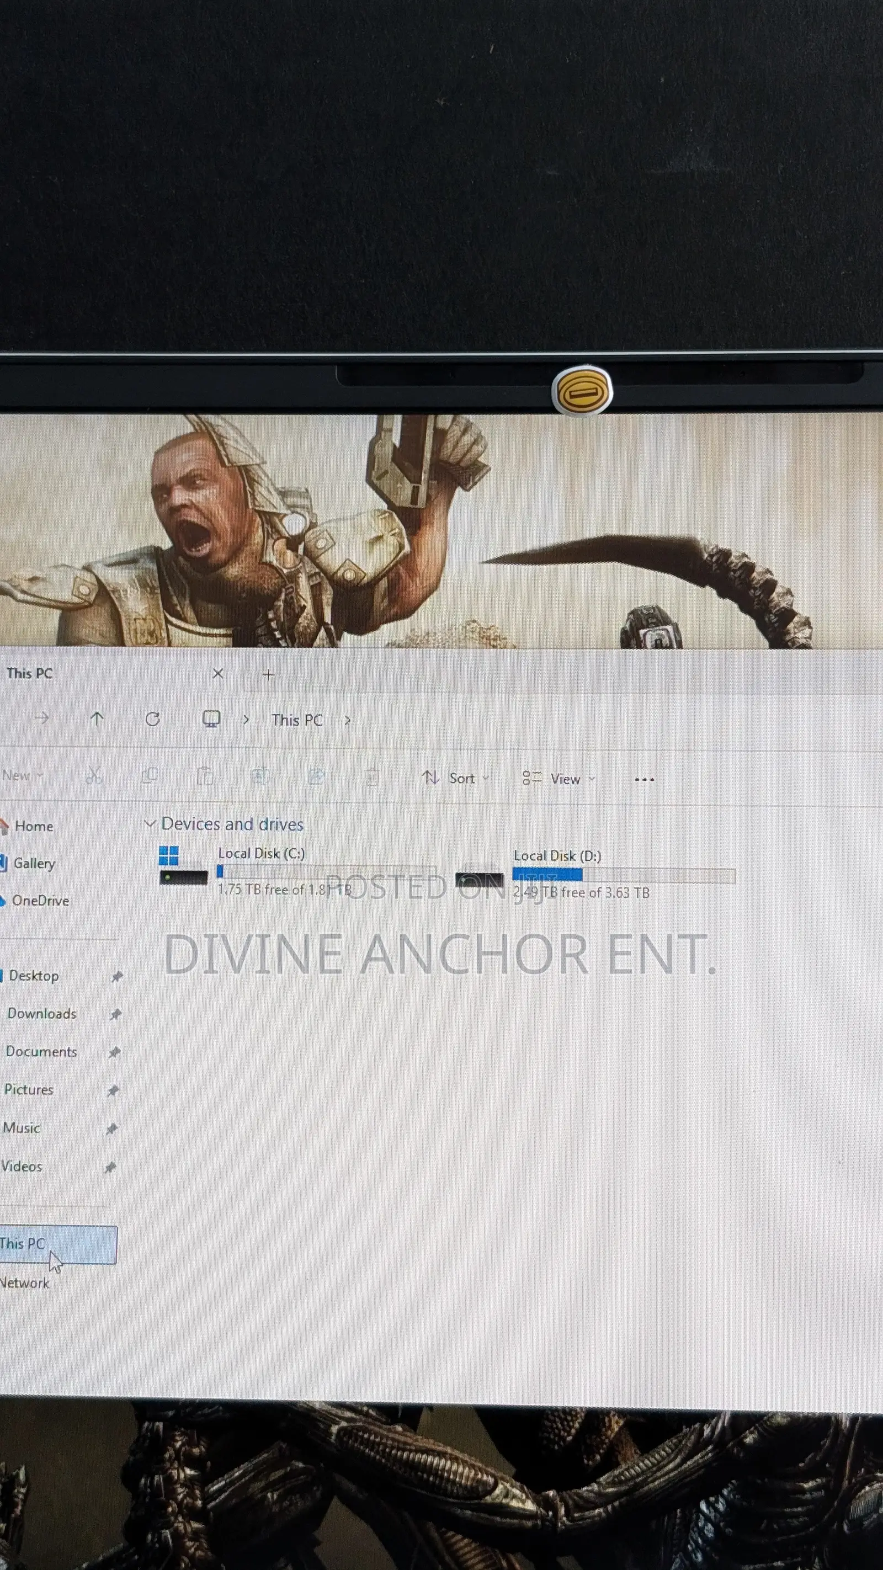Screen dimensions: 883x1570
Task: Click the computer icon in address bar
Action: click(x=211, y=719)
